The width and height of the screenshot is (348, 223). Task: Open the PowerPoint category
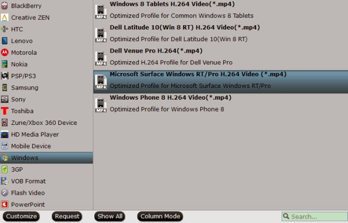(x=47, y=204)
